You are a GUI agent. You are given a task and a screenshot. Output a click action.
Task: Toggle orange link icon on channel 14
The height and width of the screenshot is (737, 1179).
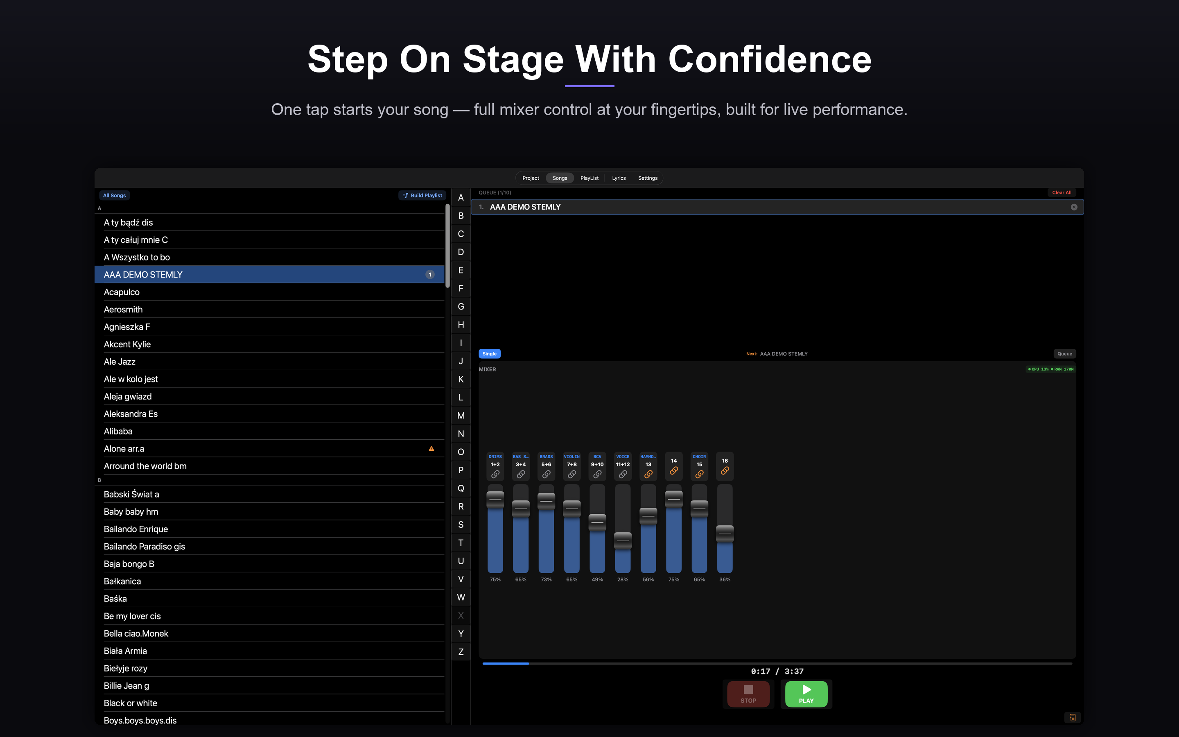point(674,470)
